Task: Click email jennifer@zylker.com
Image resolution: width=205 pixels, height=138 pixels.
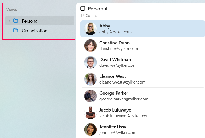Action: tap(118, 133)
